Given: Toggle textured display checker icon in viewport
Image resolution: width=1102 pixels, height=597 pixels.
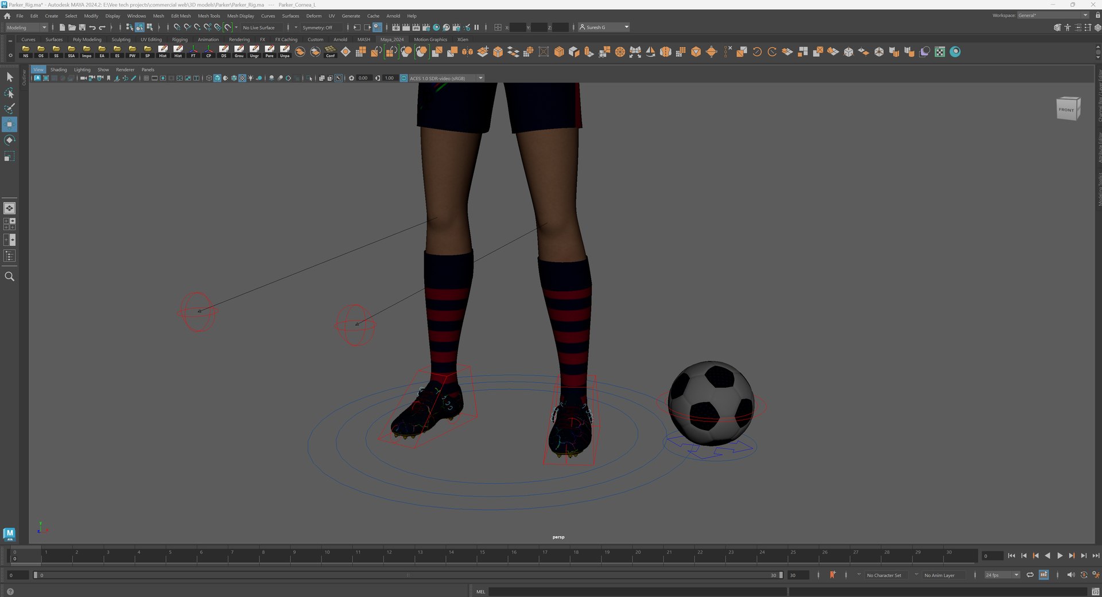Looking at the screenshot, I should click(242, 78).
